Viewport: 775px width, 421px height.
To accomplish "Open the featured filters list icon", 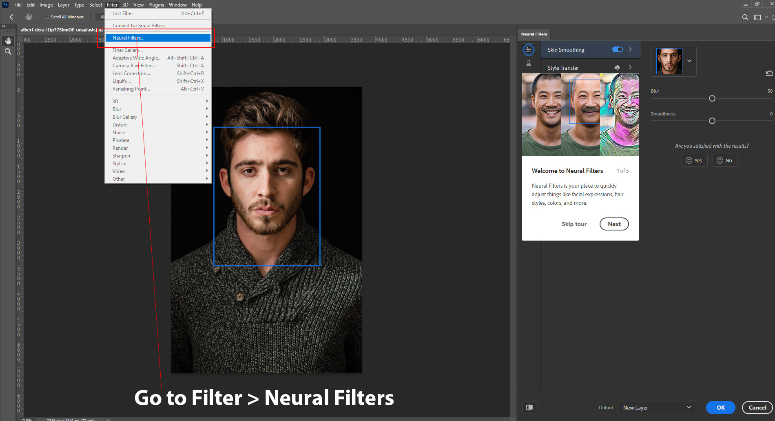I will [x=529, y=50].
